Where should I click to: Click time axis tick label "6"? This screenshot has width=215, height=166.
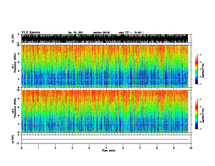(123, 148)
